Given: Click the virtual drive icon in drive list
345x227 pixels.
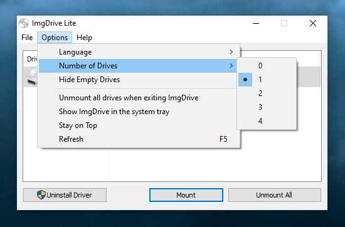Looking at the screenshot, I should [x=32, y=77].
